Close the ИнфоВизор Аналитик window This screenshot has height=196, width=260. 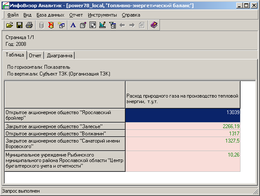click(x=254, y=6)
